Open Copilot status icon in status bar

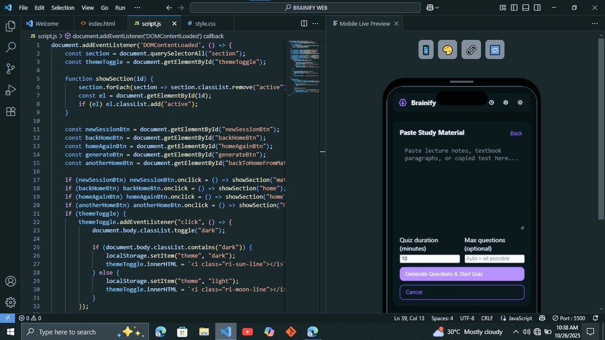(x=542, y=318)
